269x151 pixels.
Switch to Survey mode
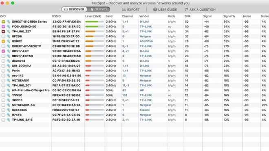(99, 9)
